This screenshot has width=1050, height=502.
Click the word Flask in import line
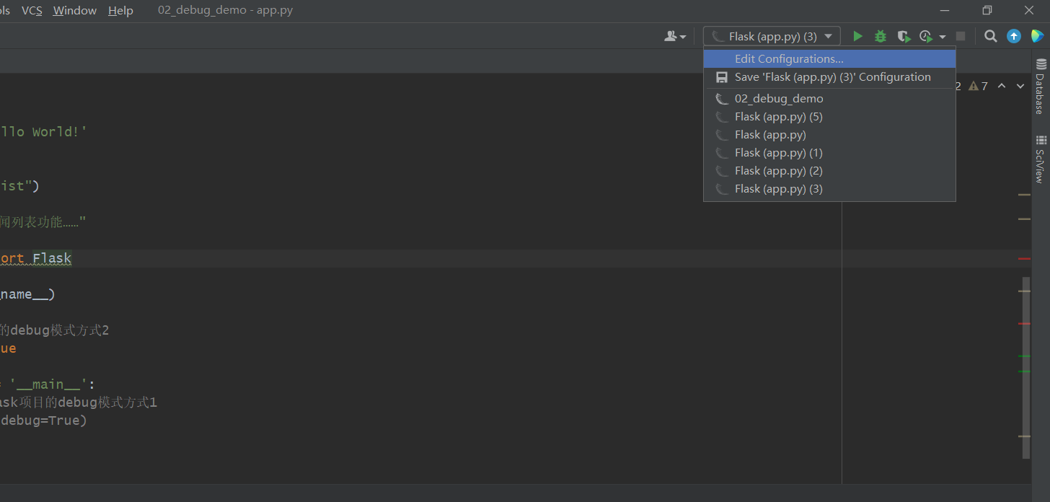point(52,258)
